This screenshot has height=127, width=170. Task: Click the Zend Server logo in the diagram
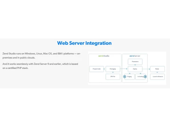click(135, 56)
